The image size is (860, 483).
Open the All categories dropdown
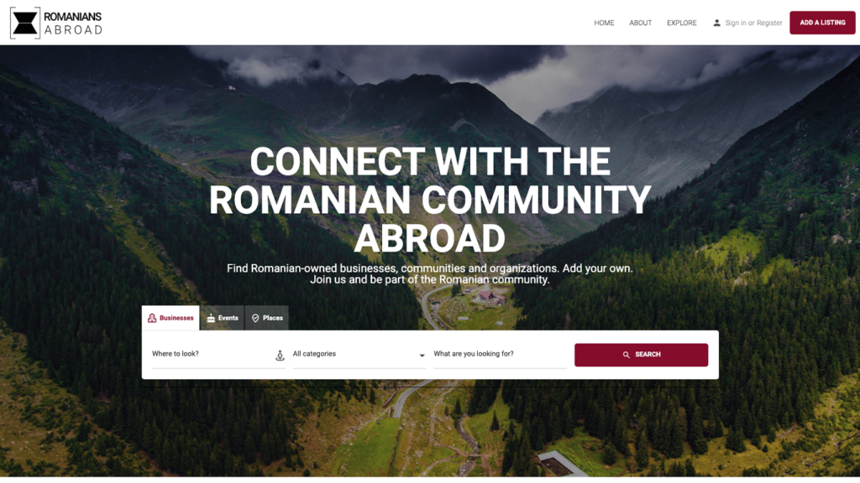coord(359,355)
